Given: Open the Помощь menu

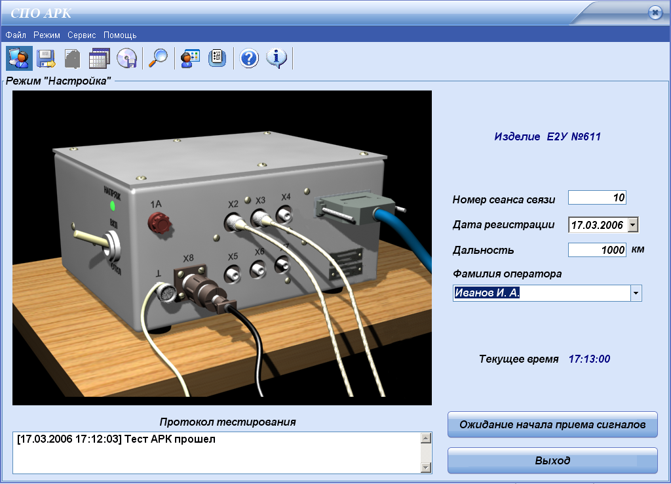Looking at the screenshot, I should [x=120, y=35].
